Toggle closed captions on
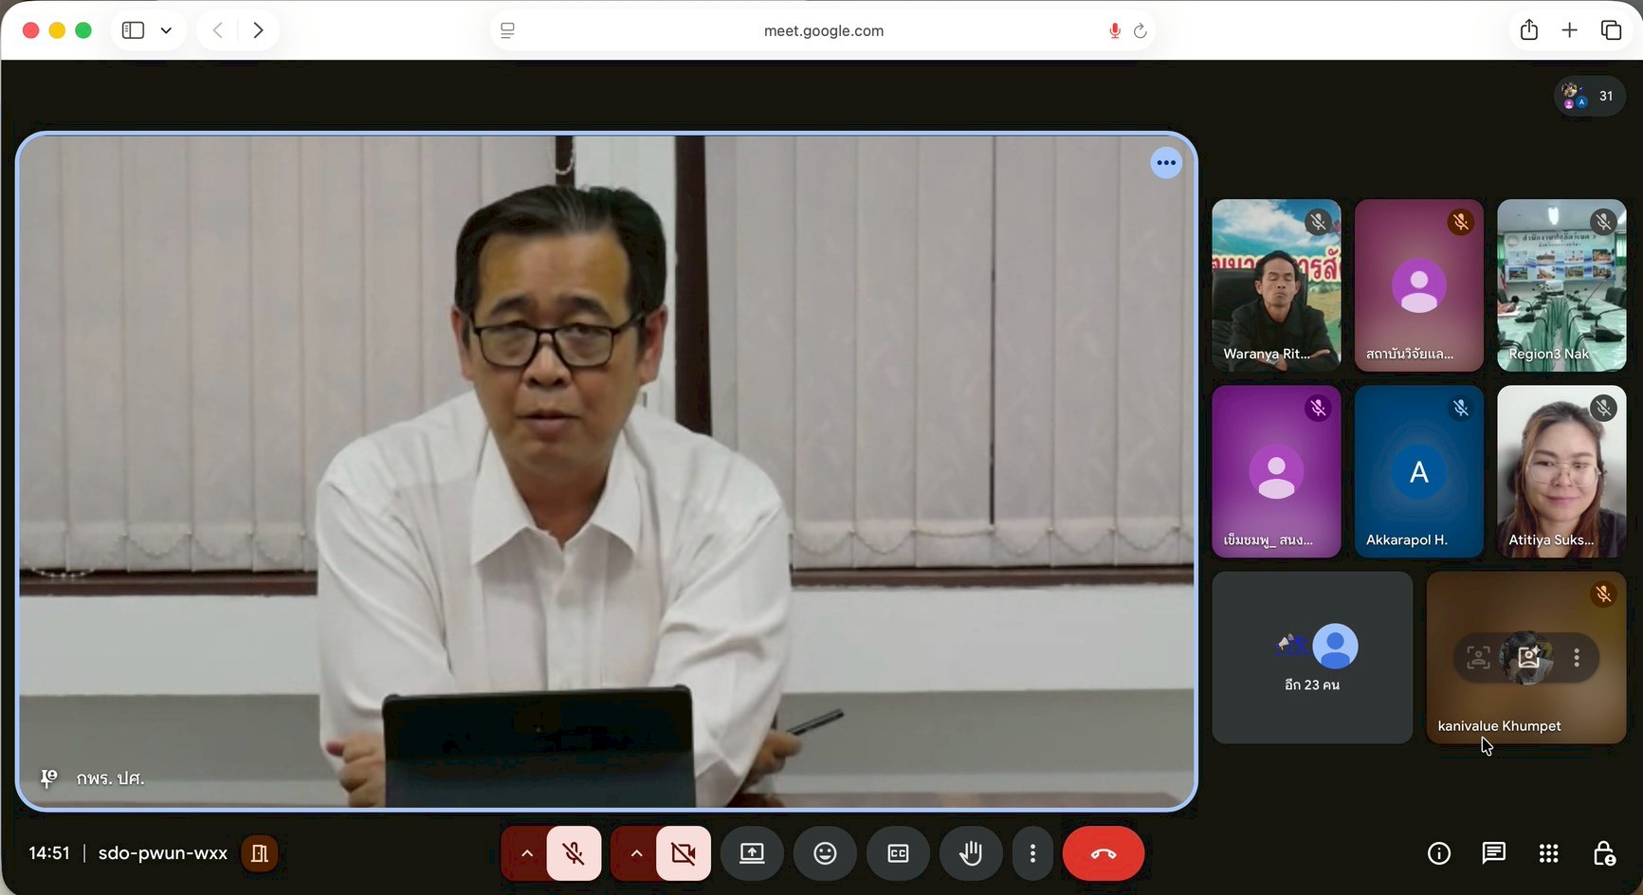The width and height of the screenshot is (1643, 895). [898, 853]
